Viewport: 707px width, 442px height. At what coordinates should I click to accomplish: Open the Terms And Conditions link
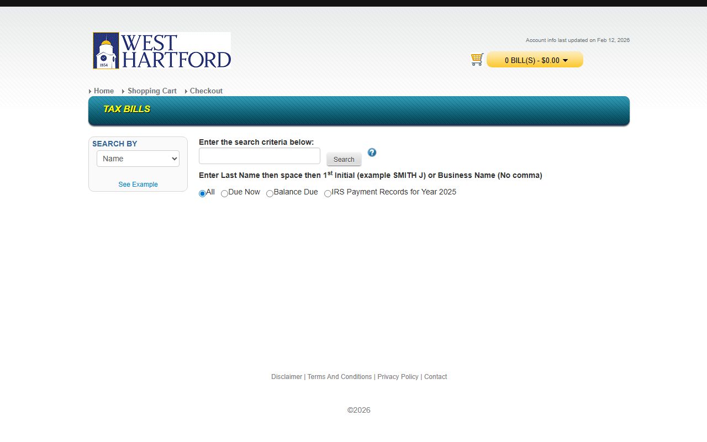340,377
